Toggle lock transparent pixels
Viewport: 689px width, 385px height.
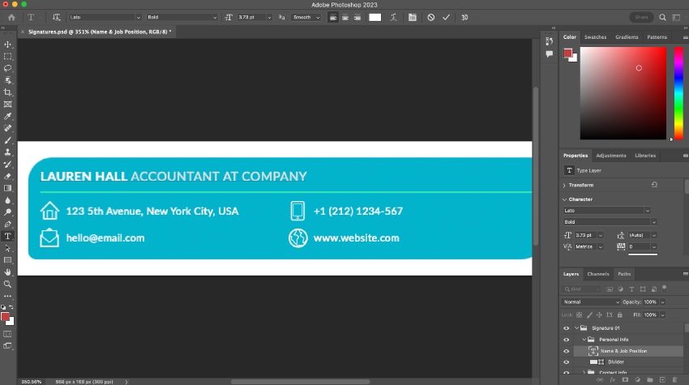(x=579, y=314)
